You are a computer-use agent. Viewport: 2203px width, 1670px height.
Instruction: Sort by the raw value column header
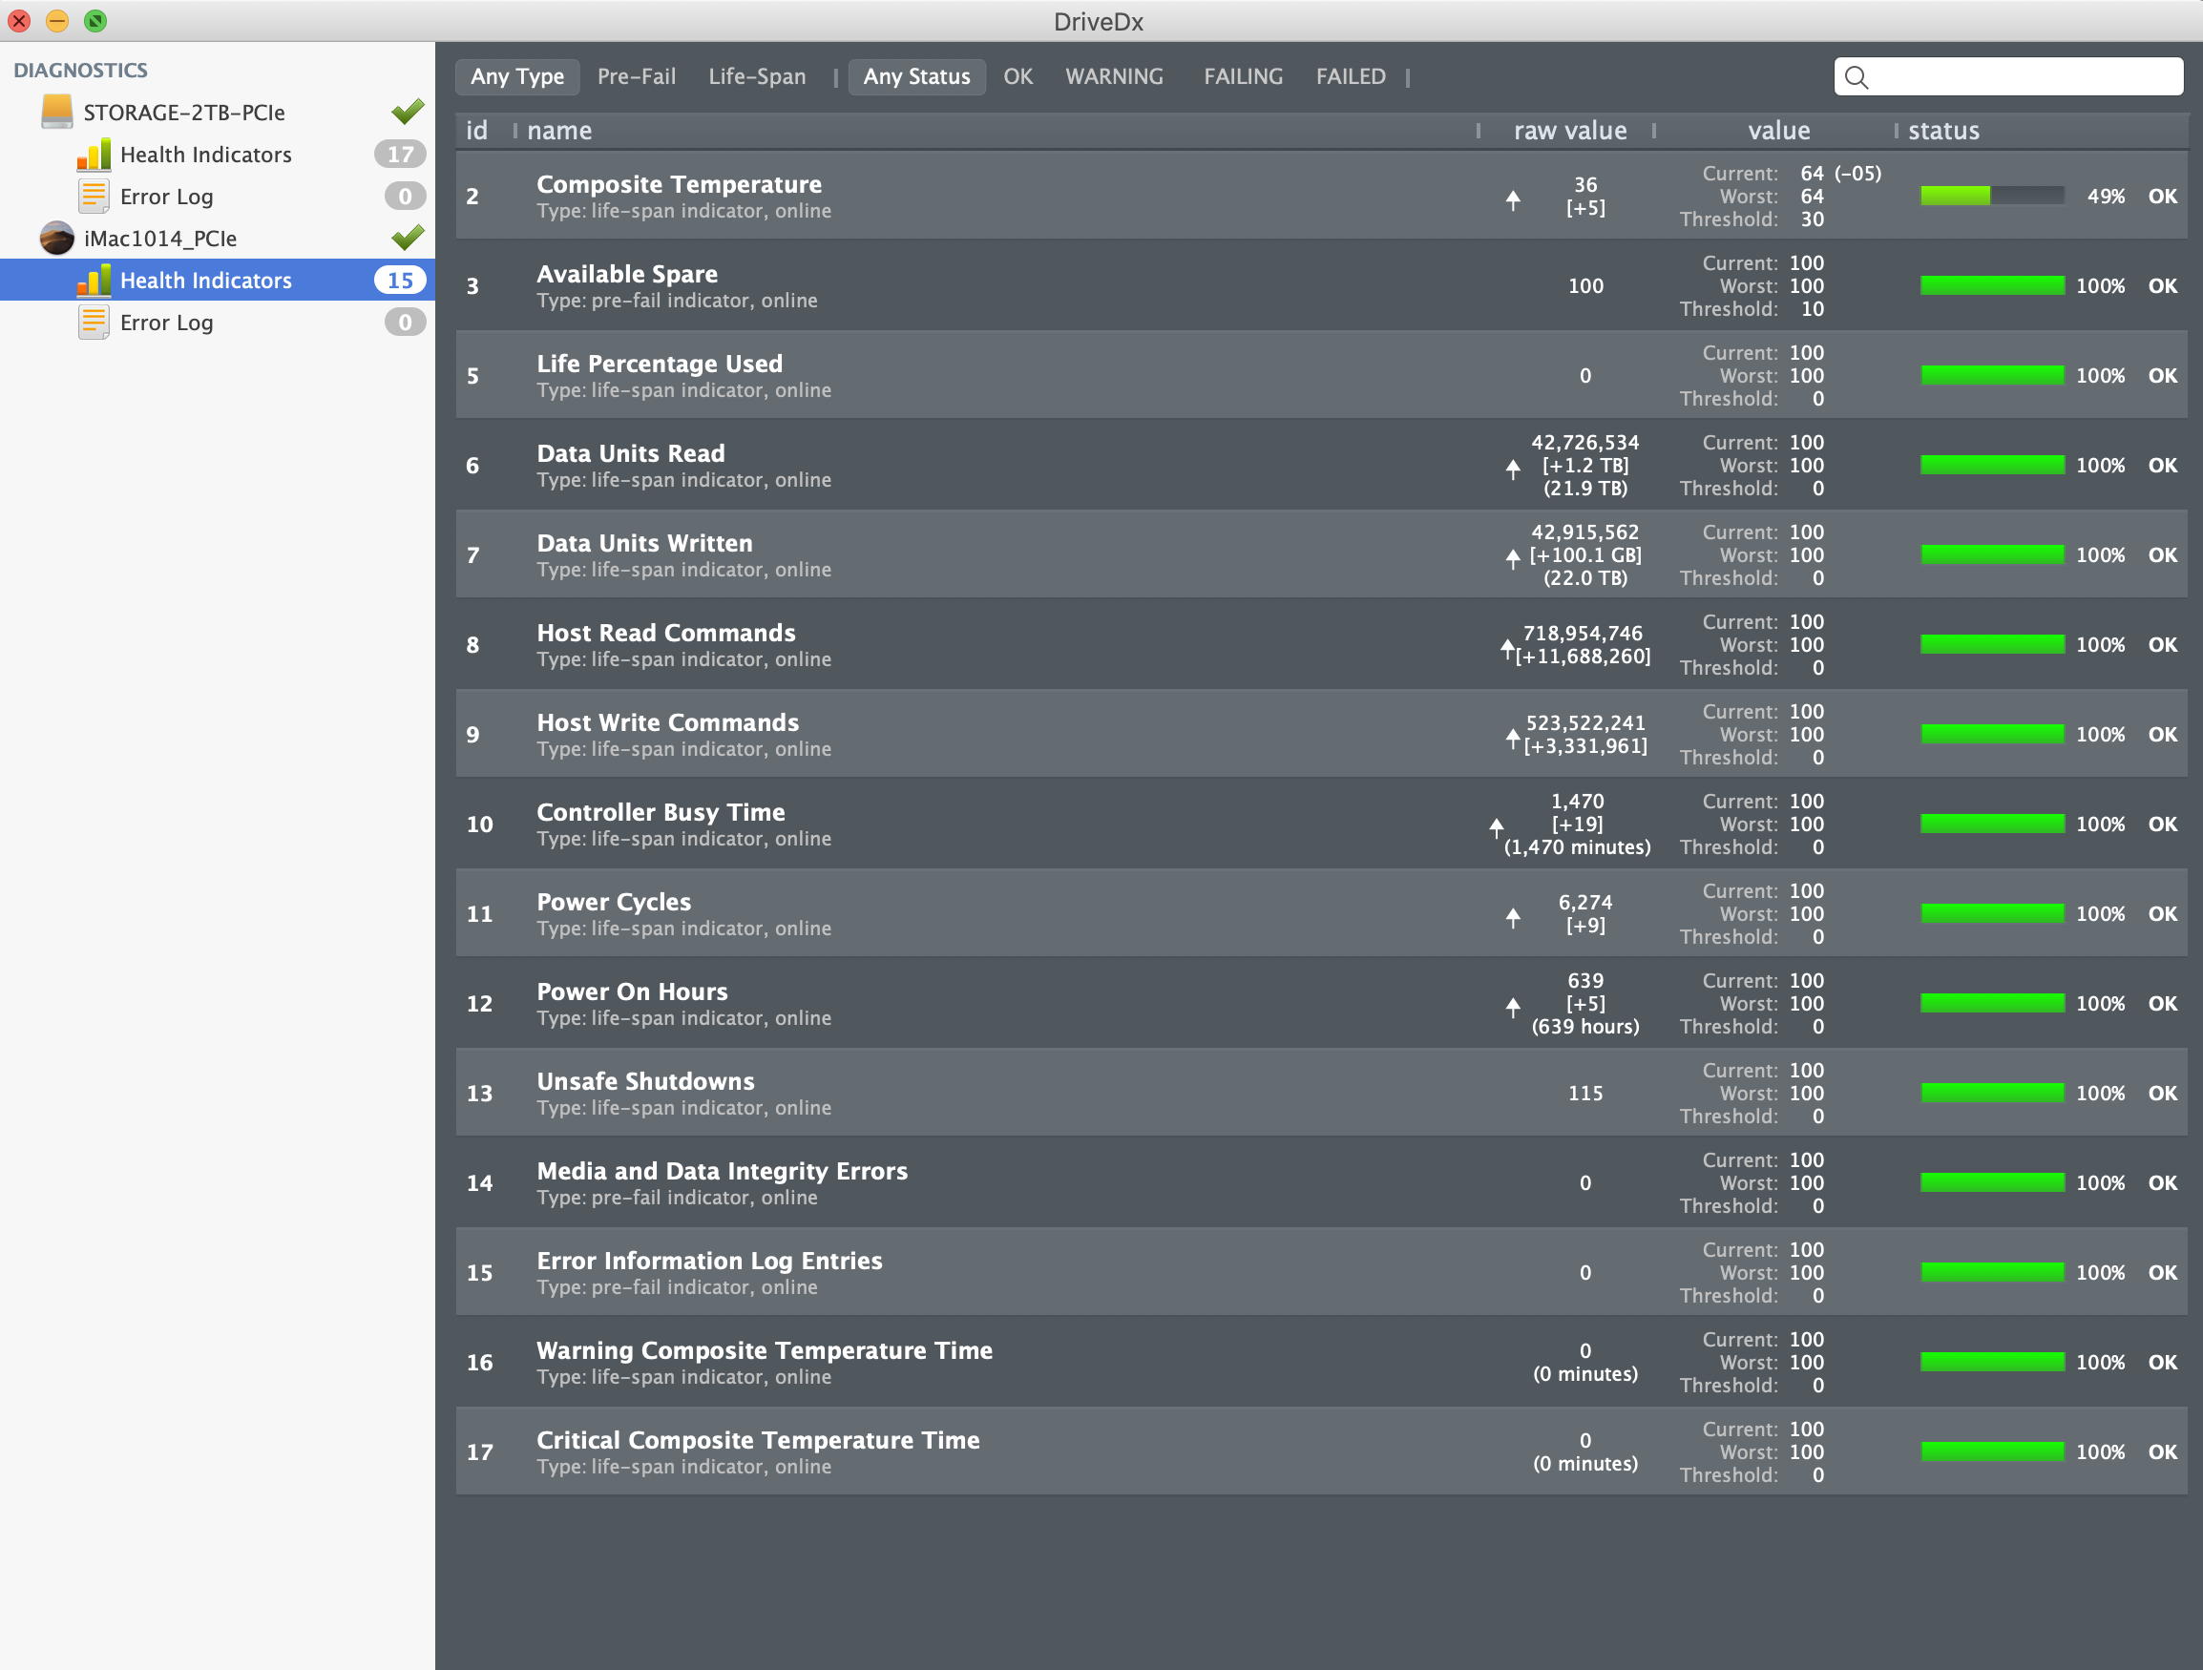pos(1569,131)
